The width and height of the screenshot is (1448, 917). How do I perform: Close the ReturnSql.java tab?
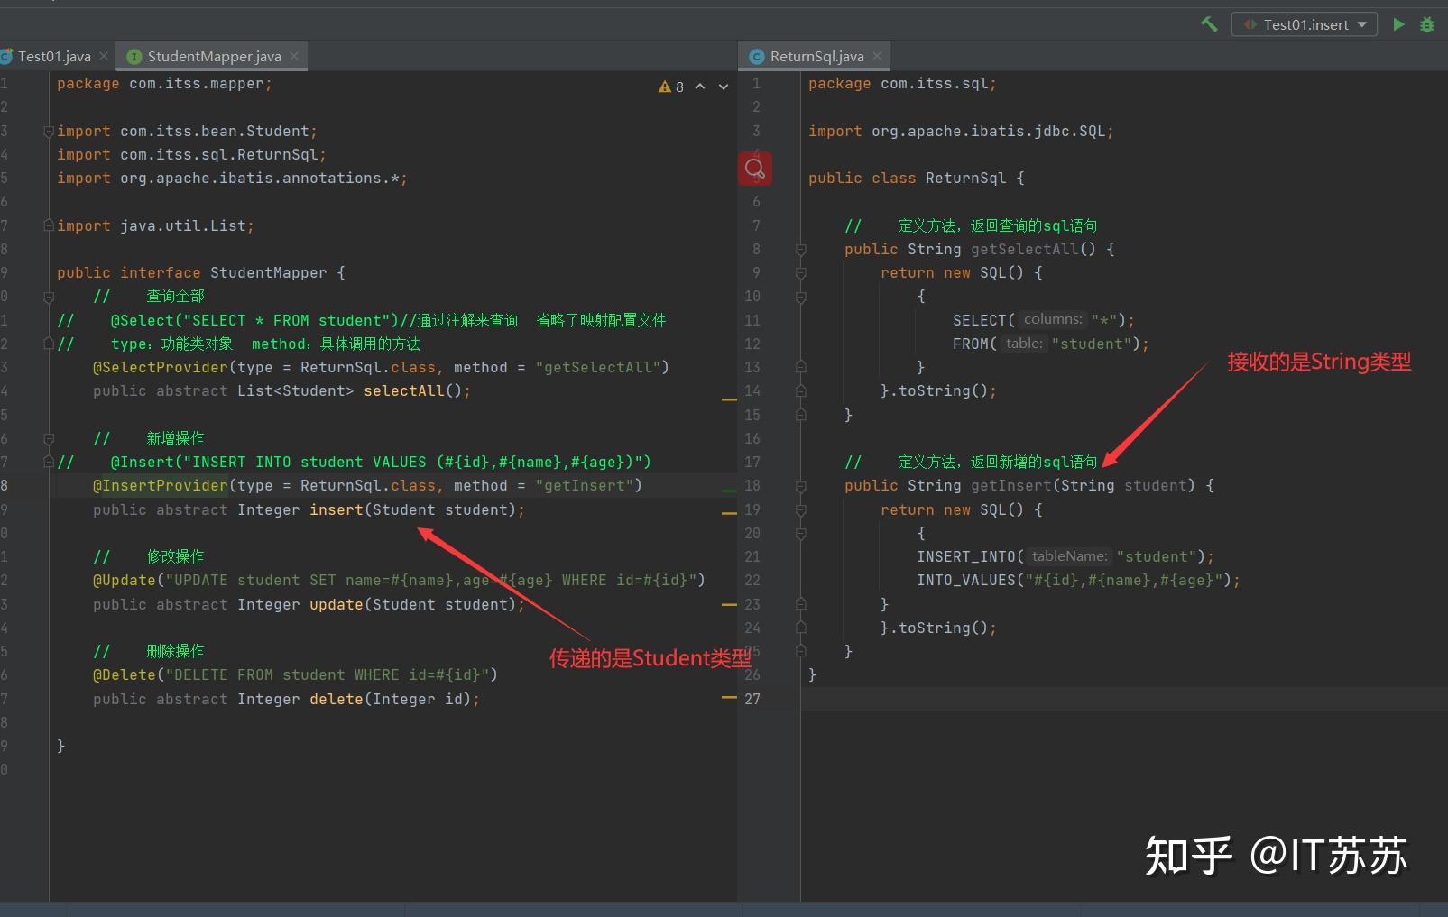tap(876, 56)
